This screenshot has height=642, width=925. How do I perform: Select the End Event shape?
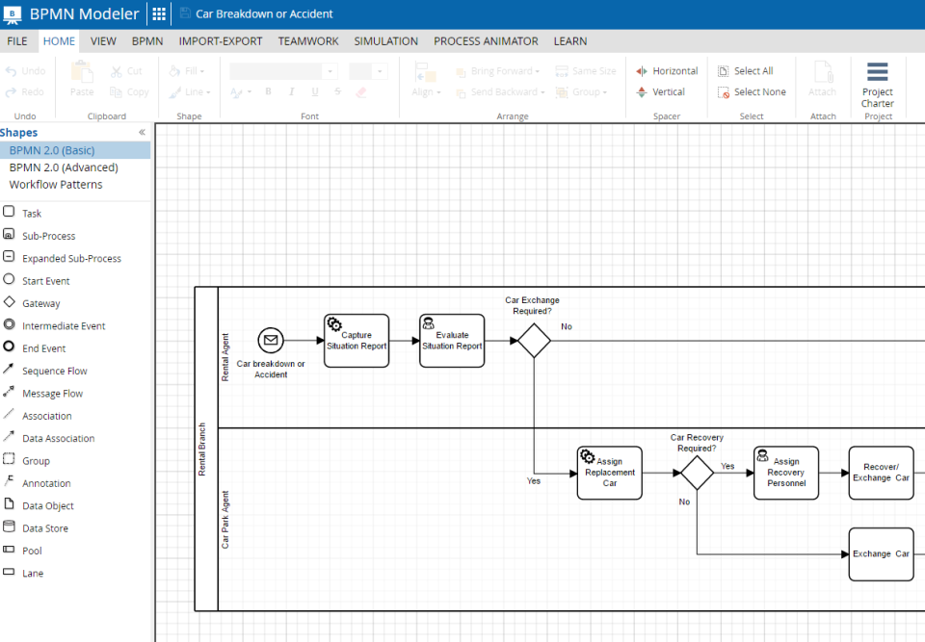[x=35, y=347]
